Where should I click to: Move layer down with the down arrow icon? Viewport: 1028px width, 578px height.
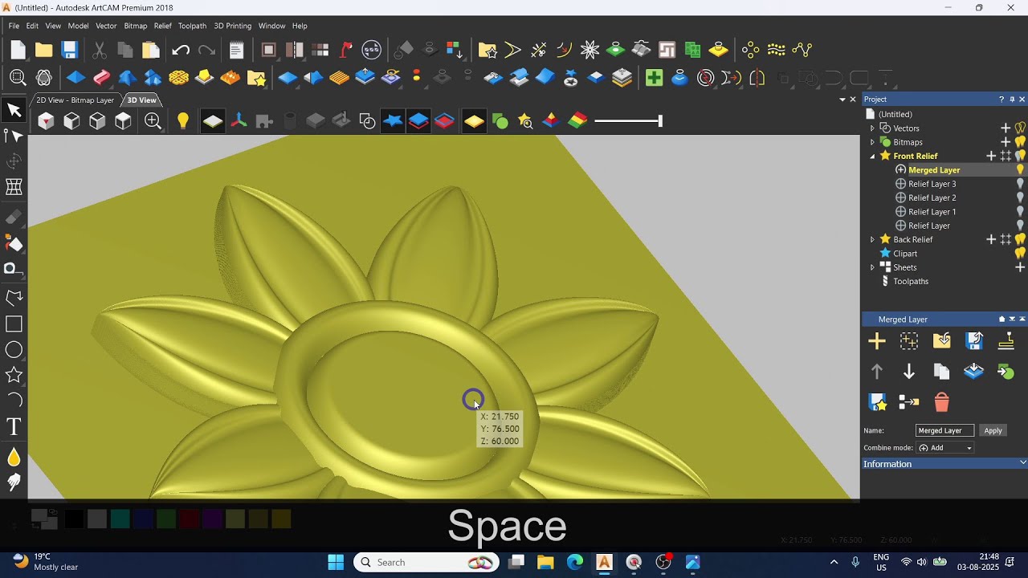pyautogui.click(x=909, y=372)
